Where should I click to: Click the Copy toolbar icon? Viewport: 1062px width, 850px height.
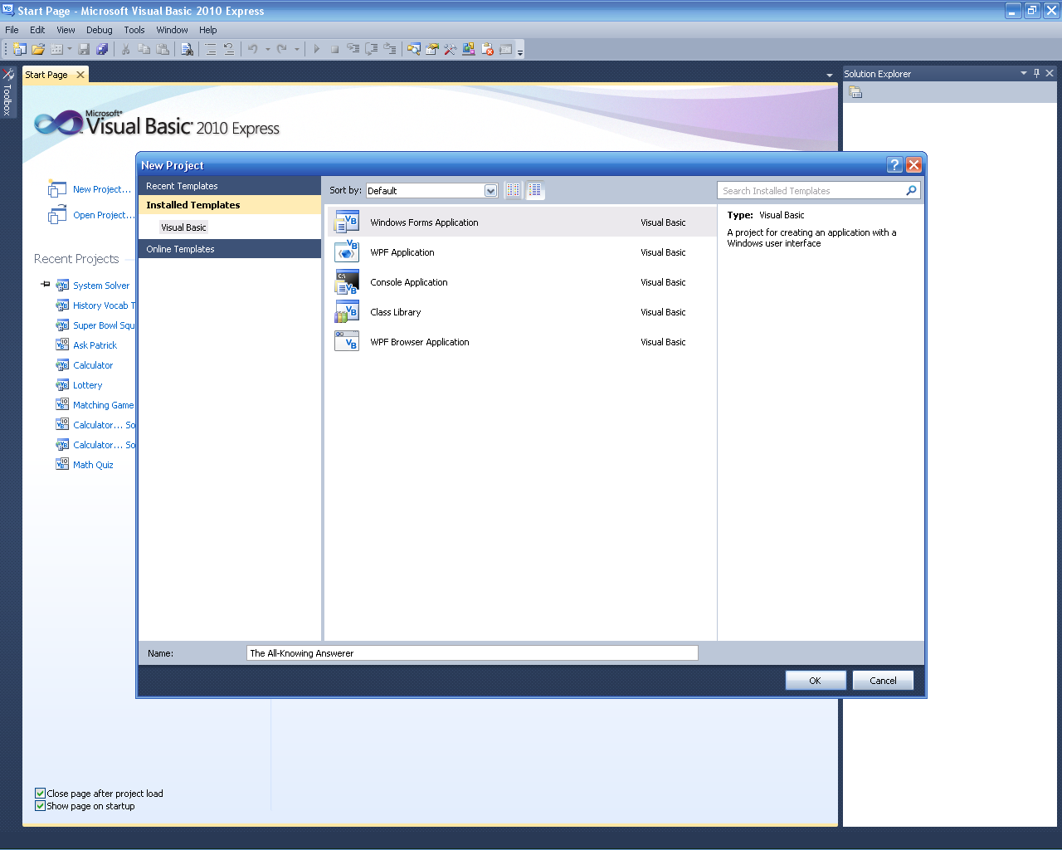tap(144, 49)
